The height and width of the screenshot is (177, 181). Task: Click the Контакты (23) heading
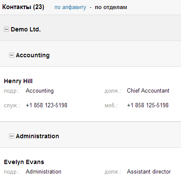click(23, 7)
